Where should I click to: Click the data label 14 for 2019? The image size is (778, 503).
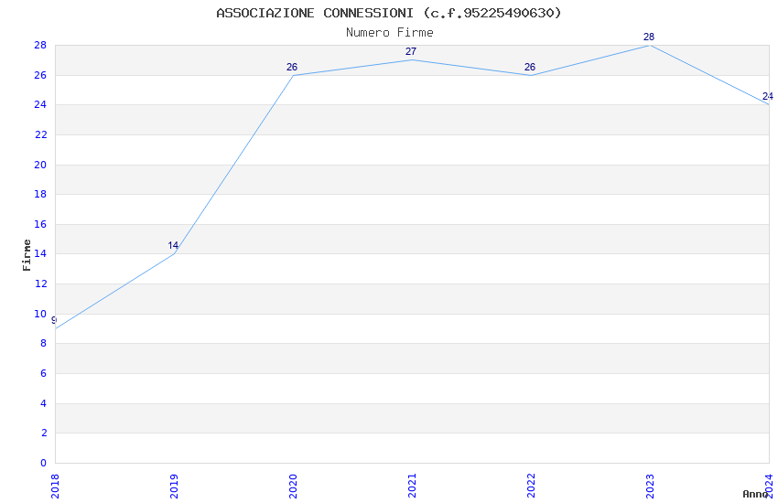[173, 245]
